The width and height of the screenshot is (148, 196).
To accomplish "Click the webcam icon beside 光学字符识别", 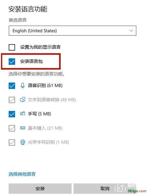I will coord(23,142).
